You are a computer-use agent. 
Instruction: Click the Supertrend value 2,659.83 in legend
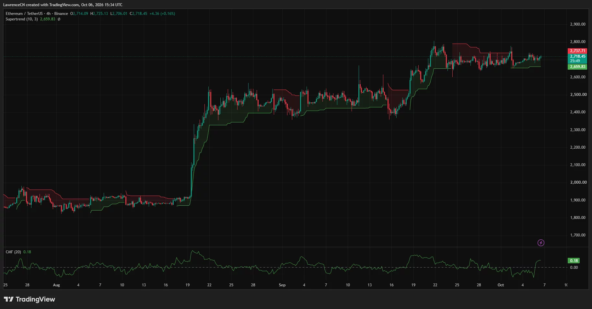[48, 19]
